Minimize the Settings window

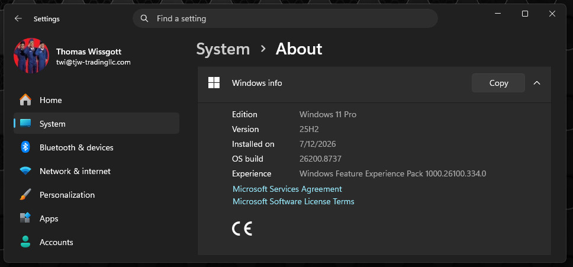tap(498, 14)
